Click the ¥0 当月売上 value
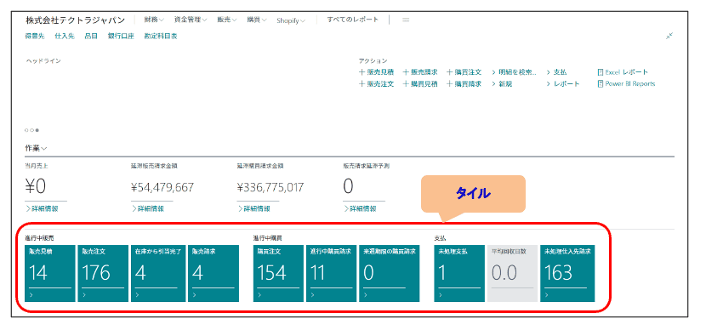The image size is (706, 330). 36,186
